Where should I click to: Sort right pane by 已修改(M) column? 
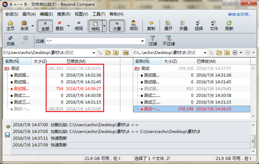[x=222, y=62]
